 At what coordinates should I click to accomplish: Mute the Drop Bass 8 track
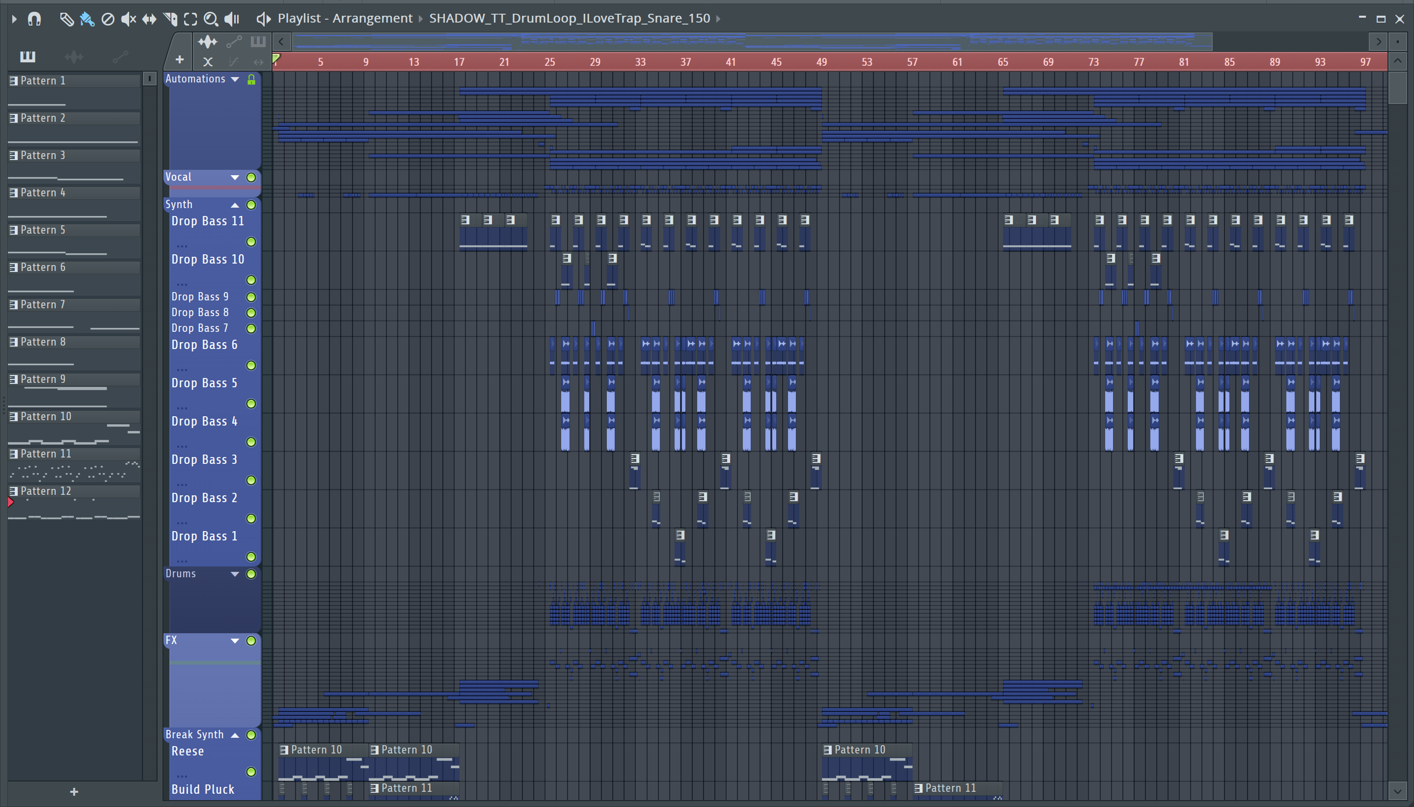pos(251,313)
